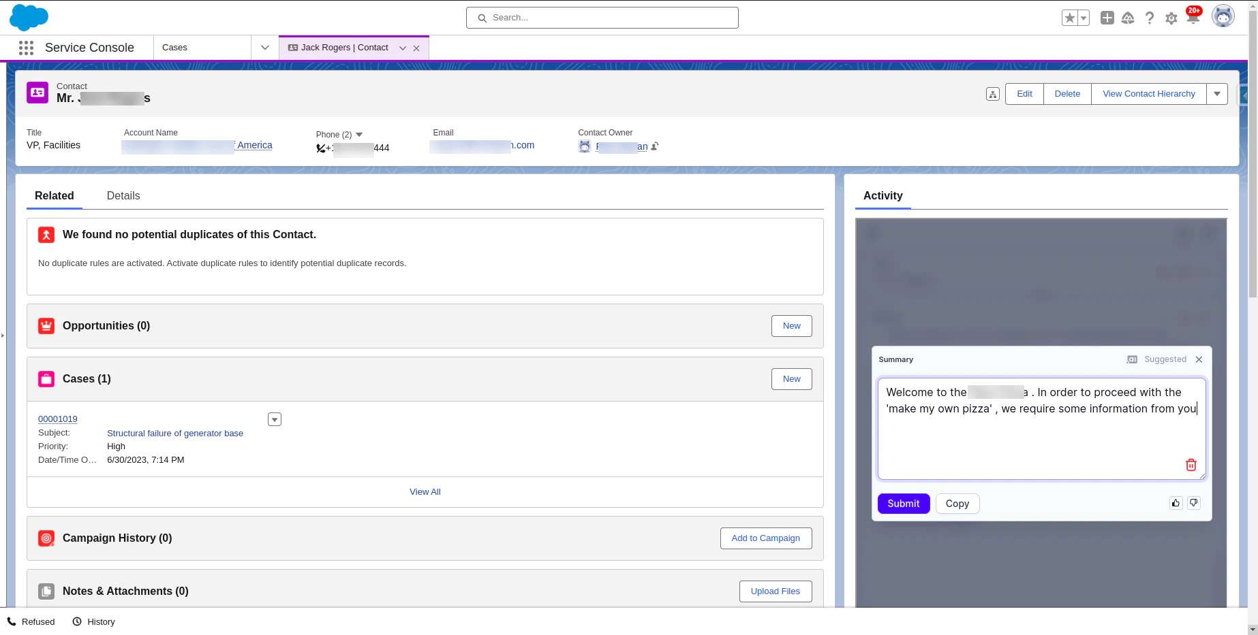This screenshot has width=1258, height=635.
Task: Expand the Phone (2) dropdown
Action: pos(359,135)
